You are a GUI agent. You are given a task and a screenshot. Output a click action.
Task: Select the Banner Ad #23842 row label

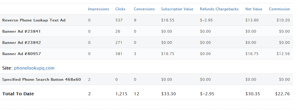[22, 43]
